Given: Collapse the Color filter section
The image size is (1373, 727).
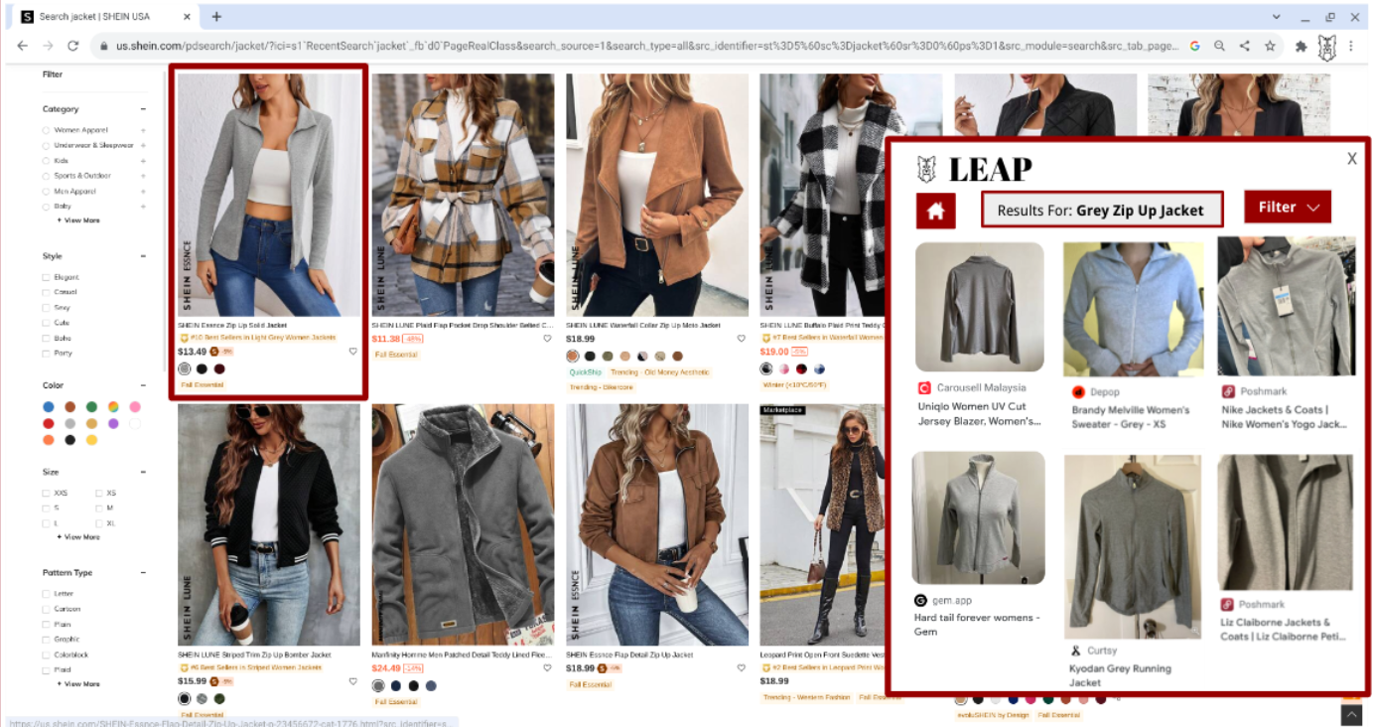Looking at the screenshot, I should point(143,385).
